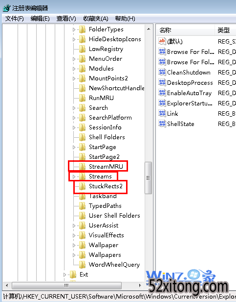Click the StuckRects2 folder icon
This screenshot has width=236, height=302.
83,186
